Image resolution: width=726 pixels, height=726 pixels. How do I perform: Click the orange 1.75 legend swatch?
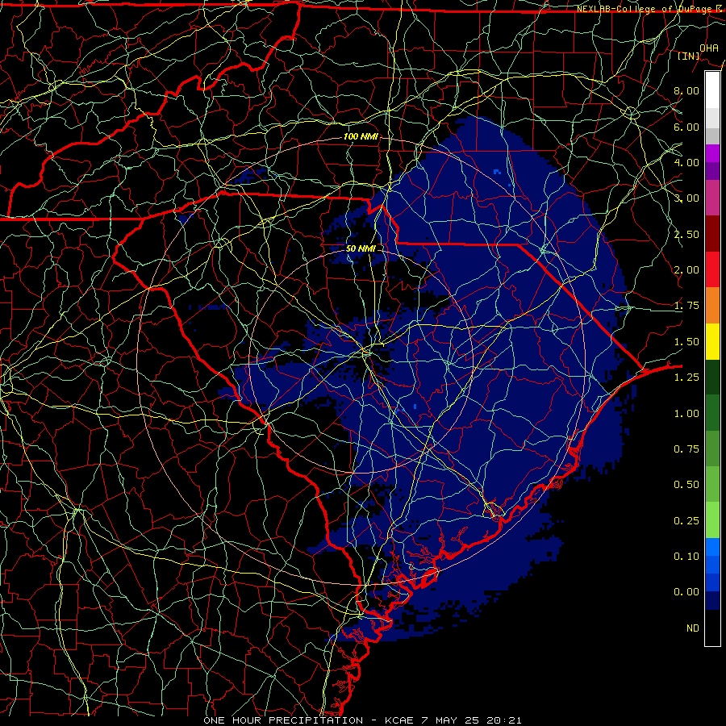(712, 306)
